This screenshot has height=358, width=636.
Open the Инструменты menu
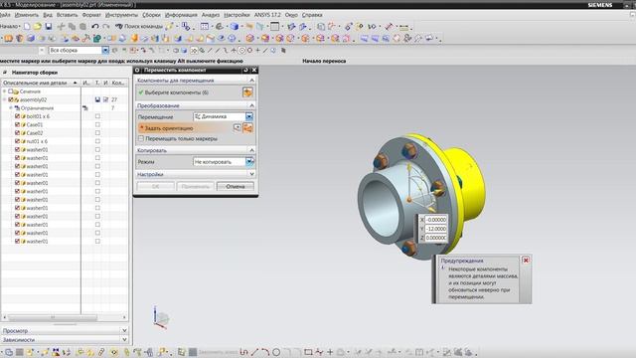(121, 15)
